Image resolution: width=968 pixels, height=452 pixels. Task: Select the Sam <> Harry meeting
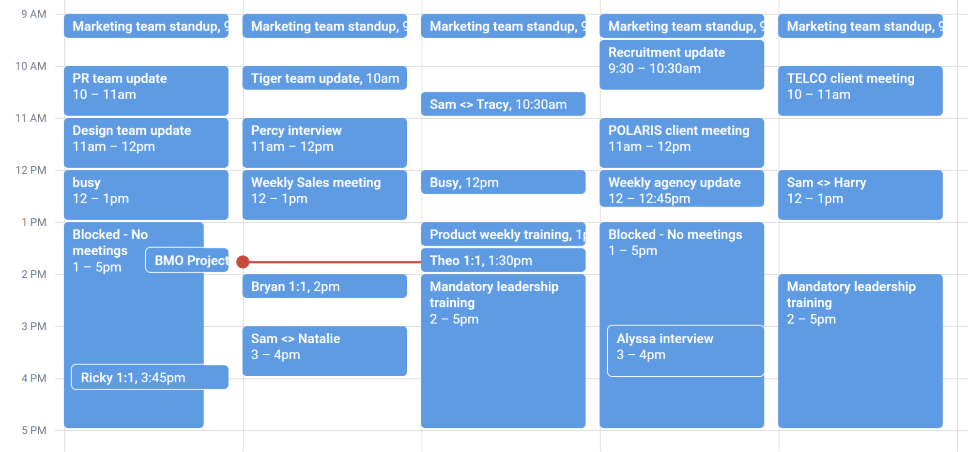[x=860, y=194]
